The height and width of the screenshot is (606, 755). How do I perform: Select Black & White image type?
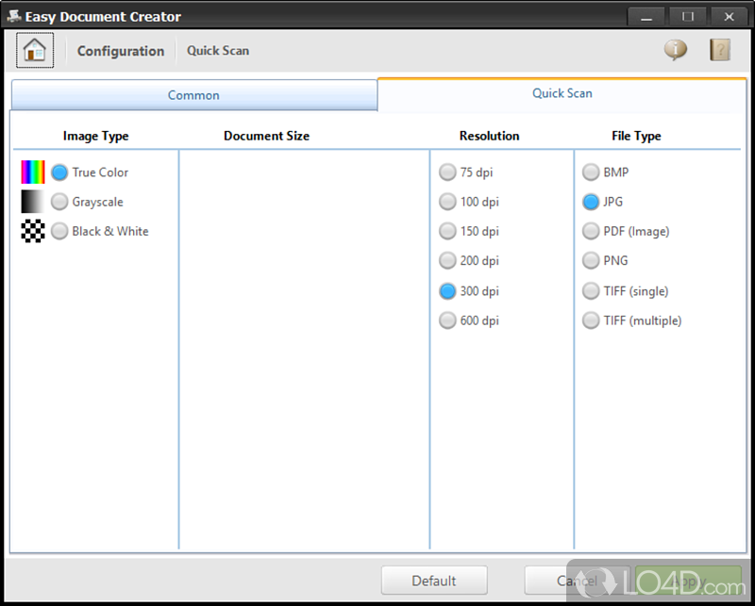pyautogui.click(x=59, y=231)
